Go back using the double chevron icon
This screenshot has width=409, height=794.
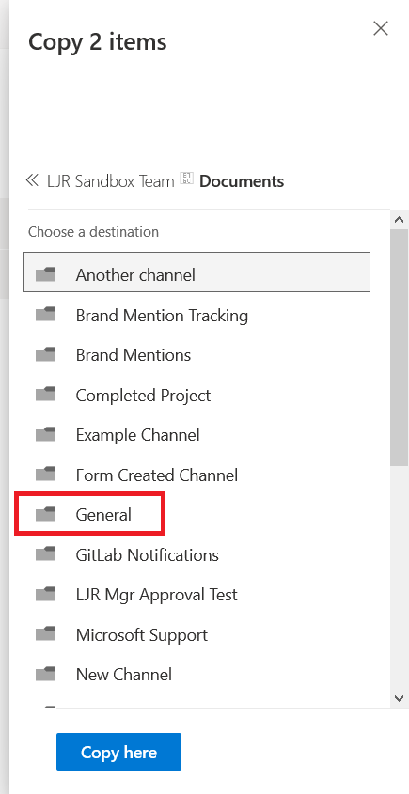[x=32, y=180]
